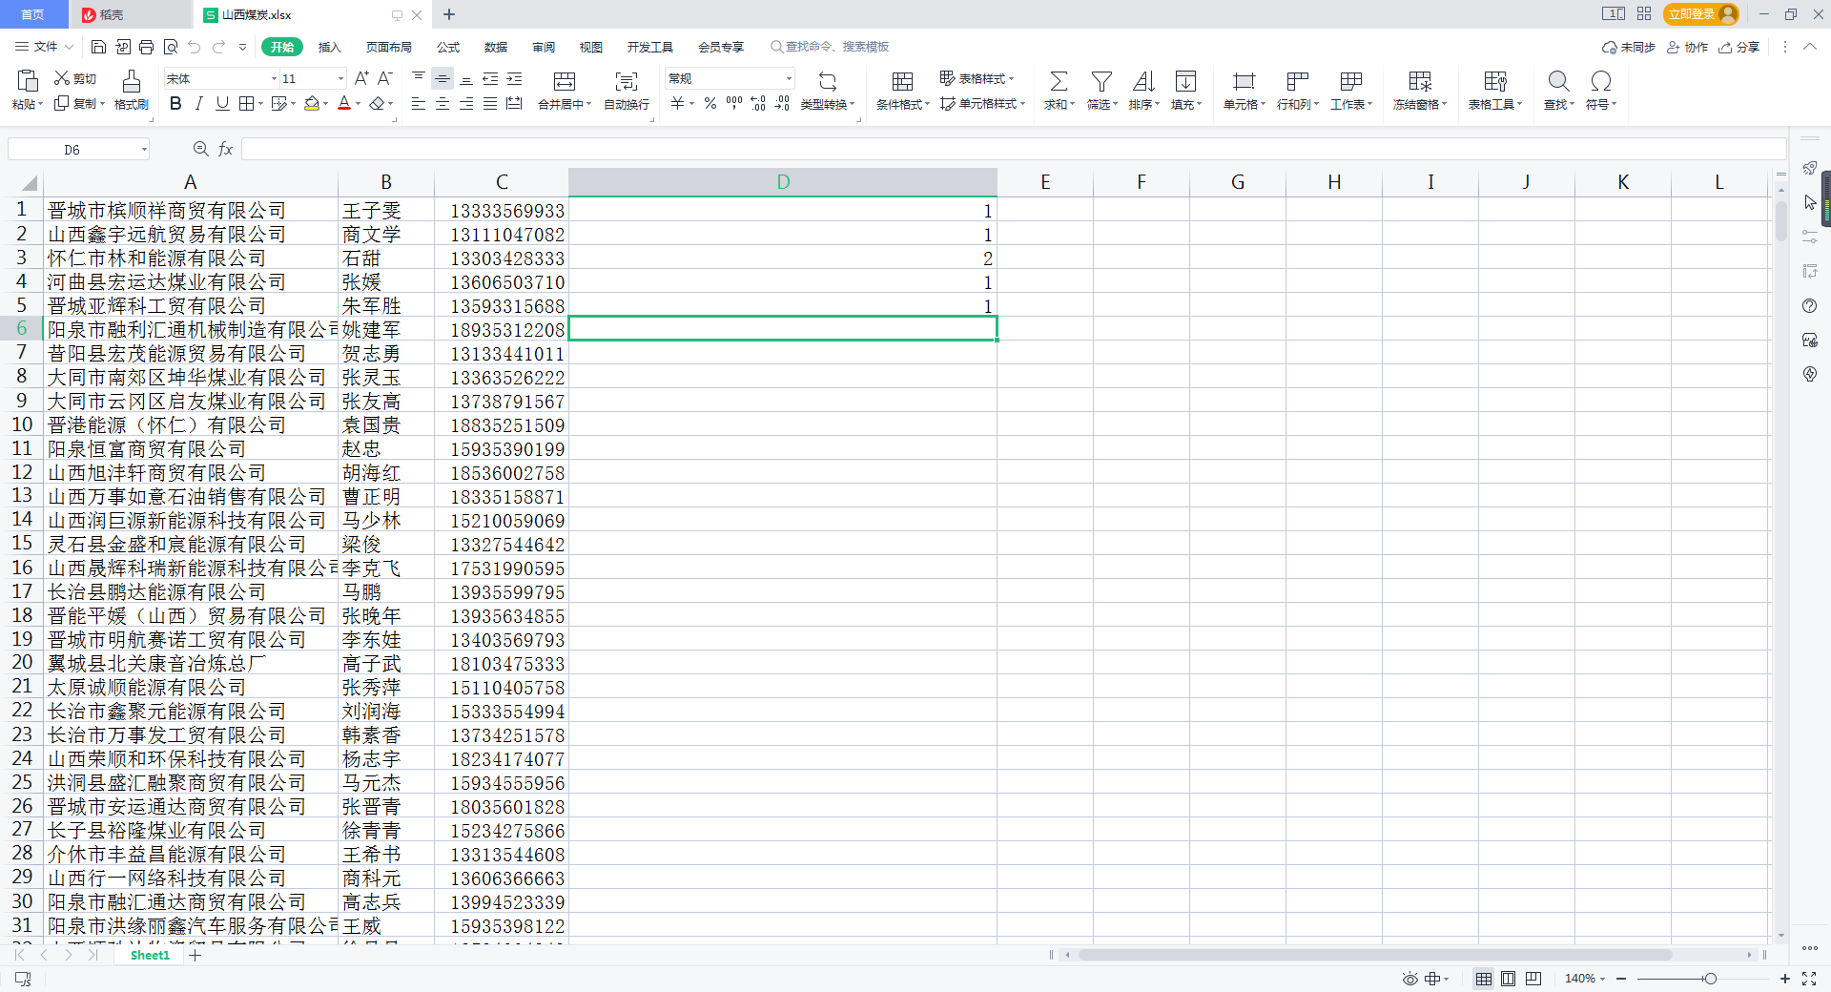1831x992 pixels.
Task: Switch to the 公式 ribbon tab
Action: click(447, 47)
